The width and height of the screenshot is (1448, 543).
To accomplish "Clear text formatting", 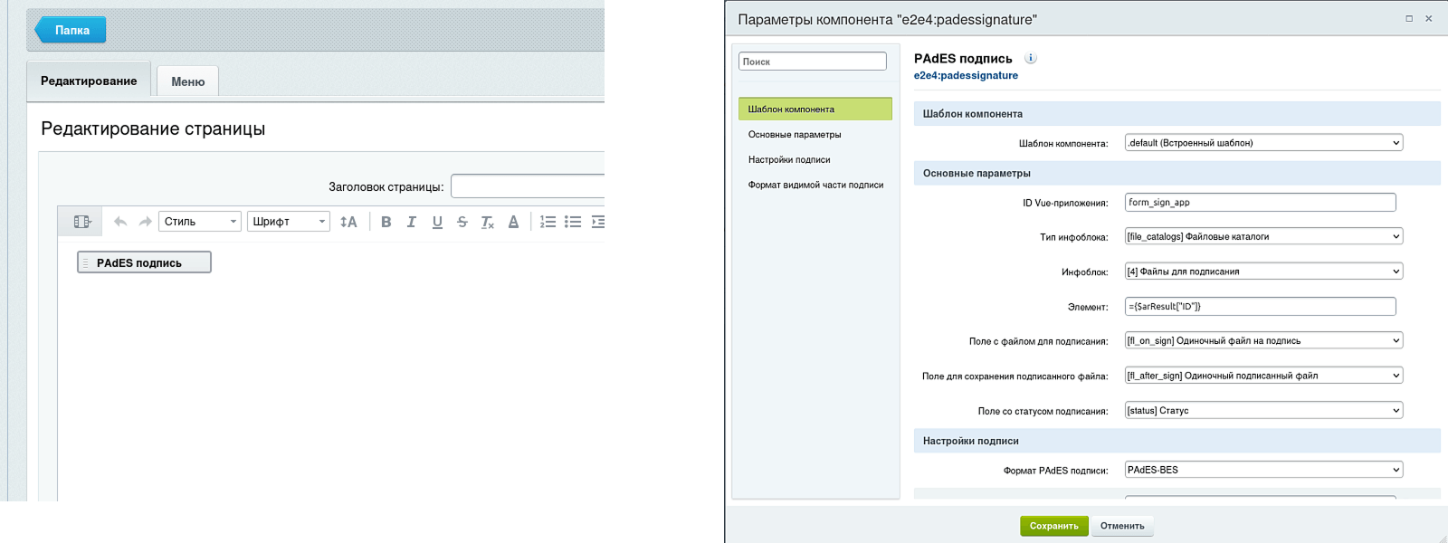I will [488, 222].
